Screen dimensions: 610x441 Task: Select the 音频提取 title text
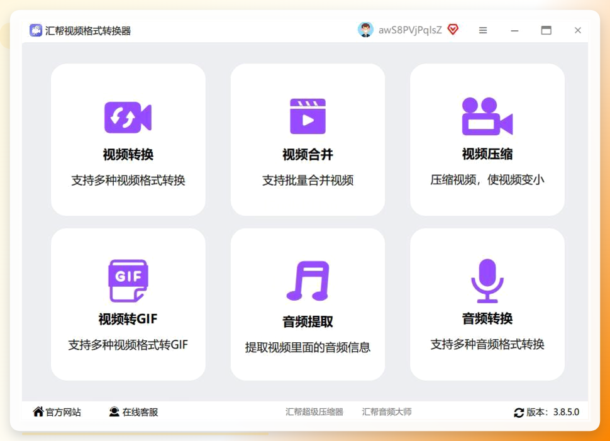pos(308,321)
